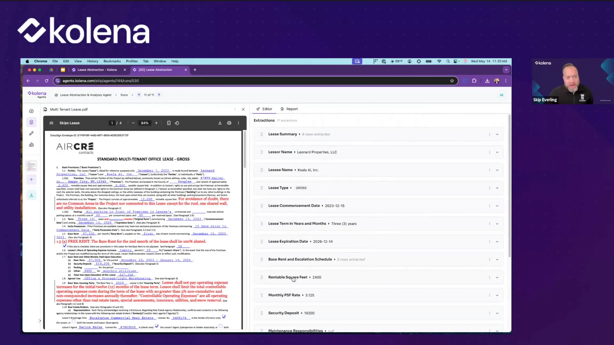Click the browser address bar URL
614x345 pixels.
(100, 81)
